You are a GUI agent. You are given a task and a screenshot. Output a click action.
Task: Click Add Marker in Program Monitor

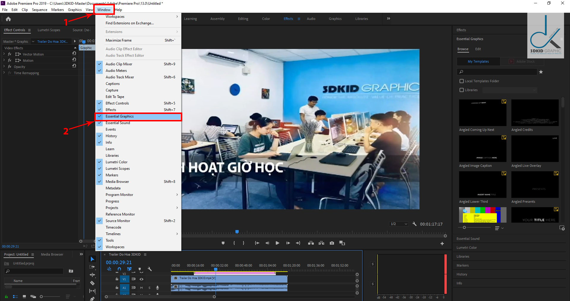coord(223,243)
